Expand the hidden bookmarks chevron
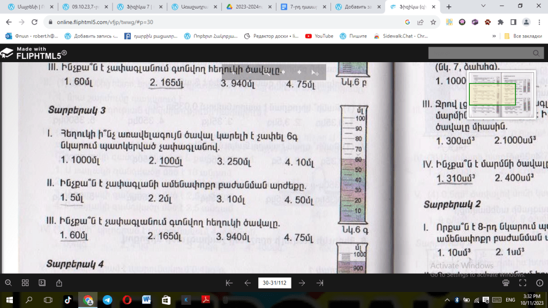 coord(494,36)
